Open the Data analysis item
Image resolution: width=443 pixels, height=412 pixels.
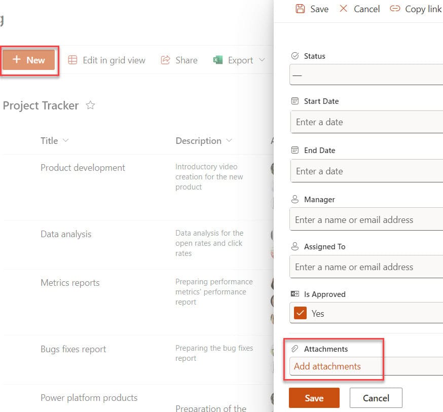pyautogui.click(x=66, y=234)
